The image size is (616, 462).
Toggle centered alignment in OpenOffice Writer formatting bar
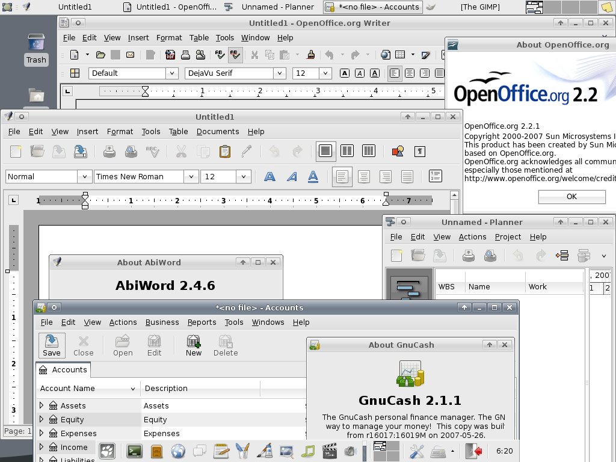(410, 73)
